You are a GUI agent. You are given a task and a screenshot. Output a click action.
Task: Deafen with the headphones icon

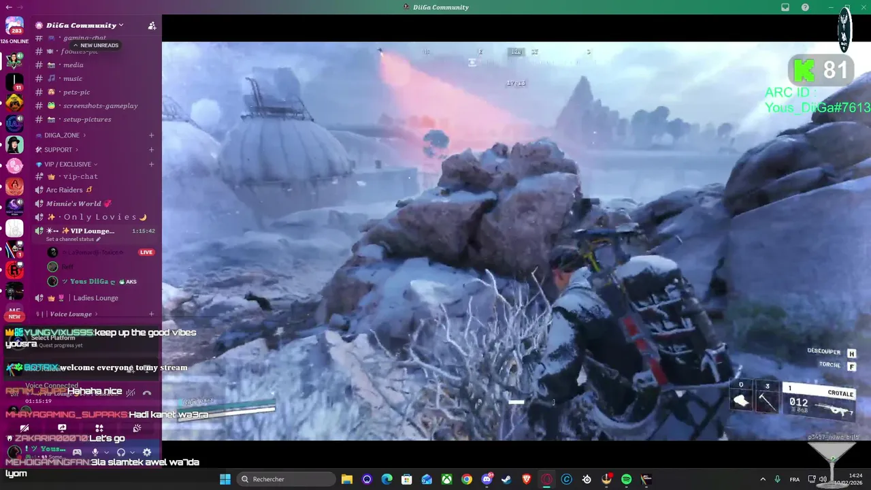121,452
